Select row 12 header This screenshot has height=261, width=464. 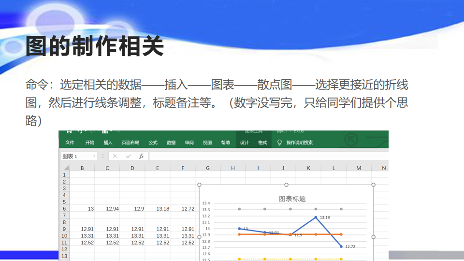pos(64,249)
